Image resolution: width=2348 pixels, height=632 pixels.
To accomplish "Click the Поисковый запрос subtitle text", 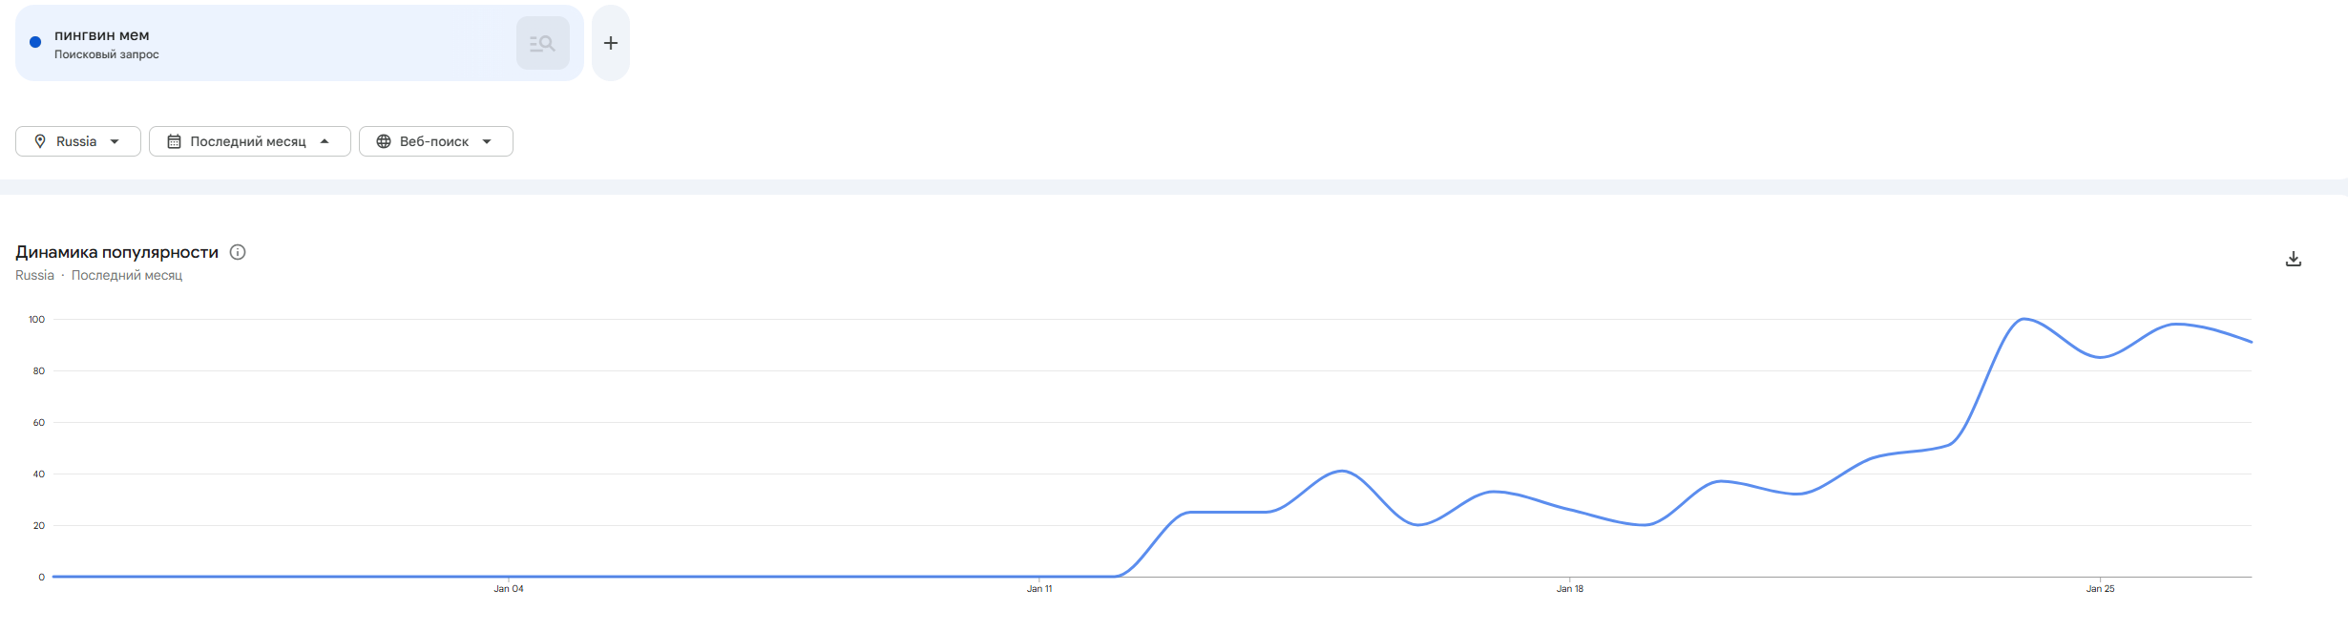I will (107, 54).
